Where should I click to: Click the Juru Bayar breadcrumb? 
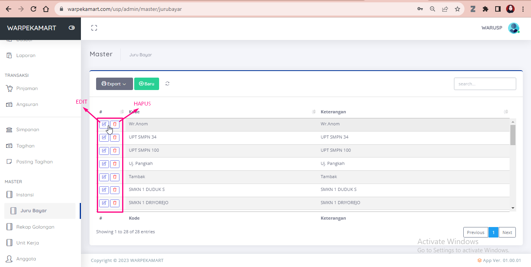(140, 55)
